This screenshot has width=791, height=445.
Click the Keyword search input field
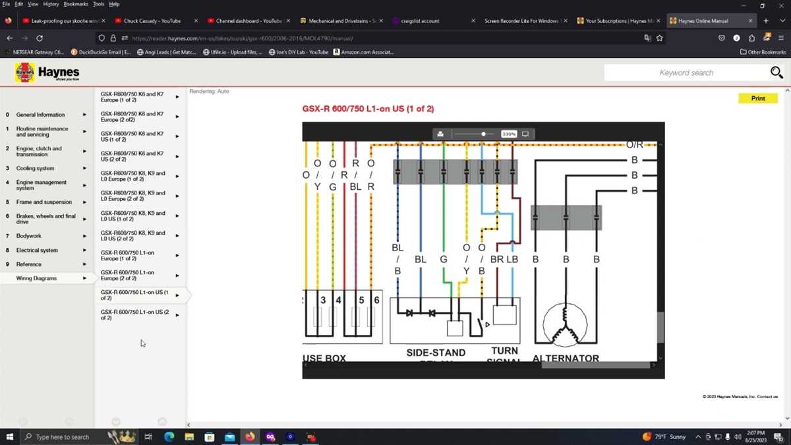coord(686,73)
